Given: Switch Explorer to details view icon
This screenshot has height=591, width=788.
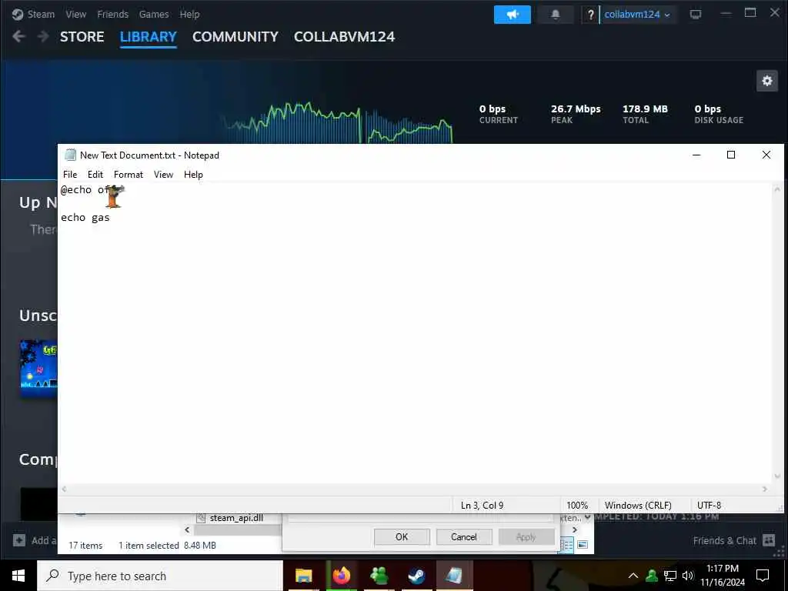Looking at the screenshot, I should tap(566, 545).
